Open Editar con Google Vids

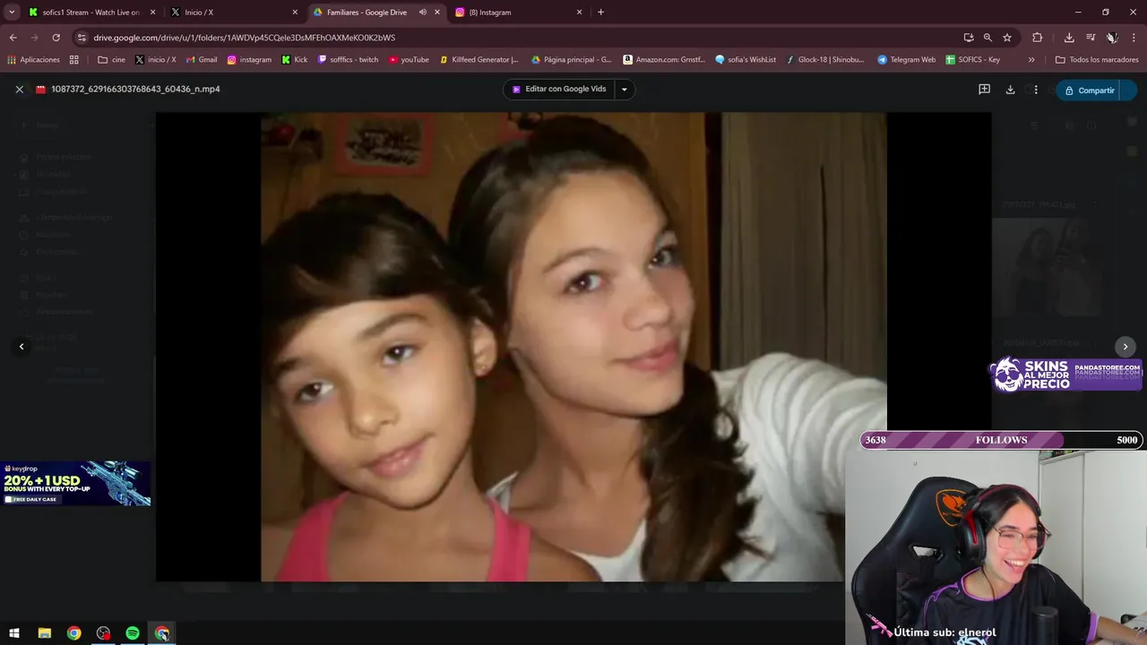(x=559, y=90)
